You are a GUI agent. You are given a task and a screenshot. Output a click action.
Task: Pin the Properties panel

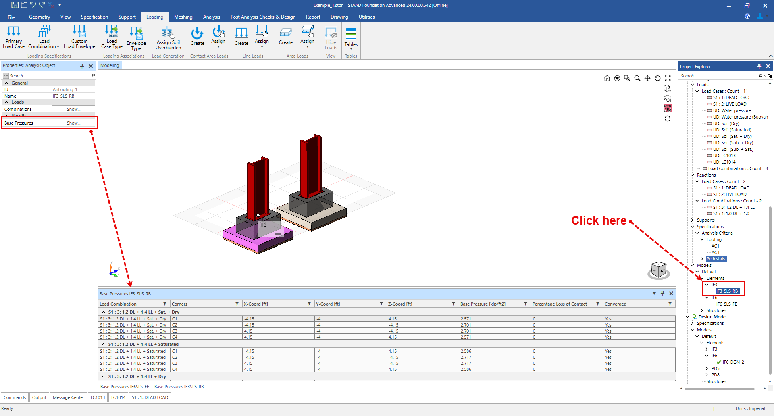point(82,66)
